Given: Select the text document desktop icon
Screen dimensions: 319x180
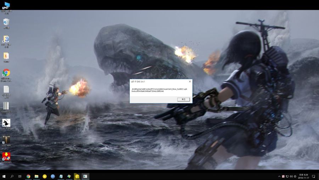Looking at the screenshot, I should [x=6, y=89].
